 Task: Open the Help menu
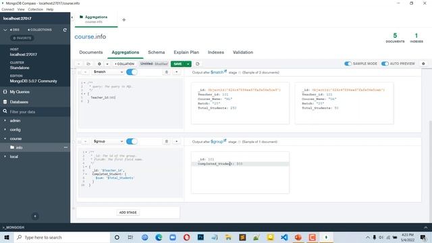50,9
